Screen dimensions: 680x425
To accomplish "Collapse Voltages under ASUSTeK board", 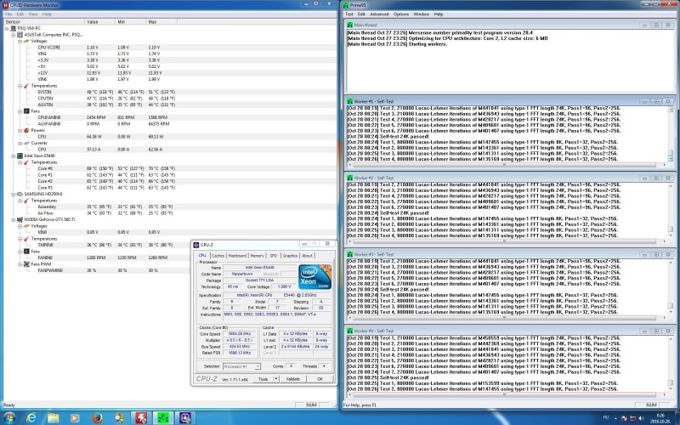I will 20,41.
